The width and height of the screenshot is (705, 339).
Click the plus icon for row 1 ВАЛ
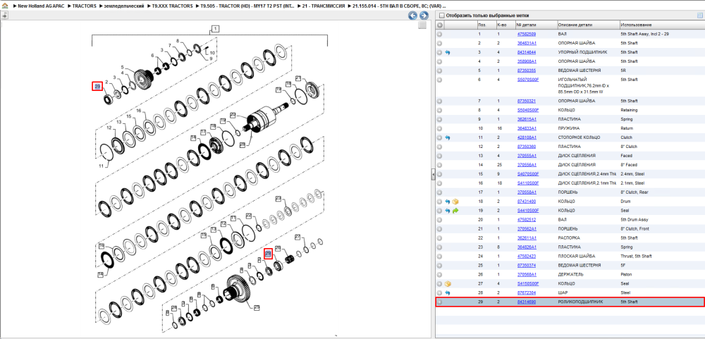(440, 34)
